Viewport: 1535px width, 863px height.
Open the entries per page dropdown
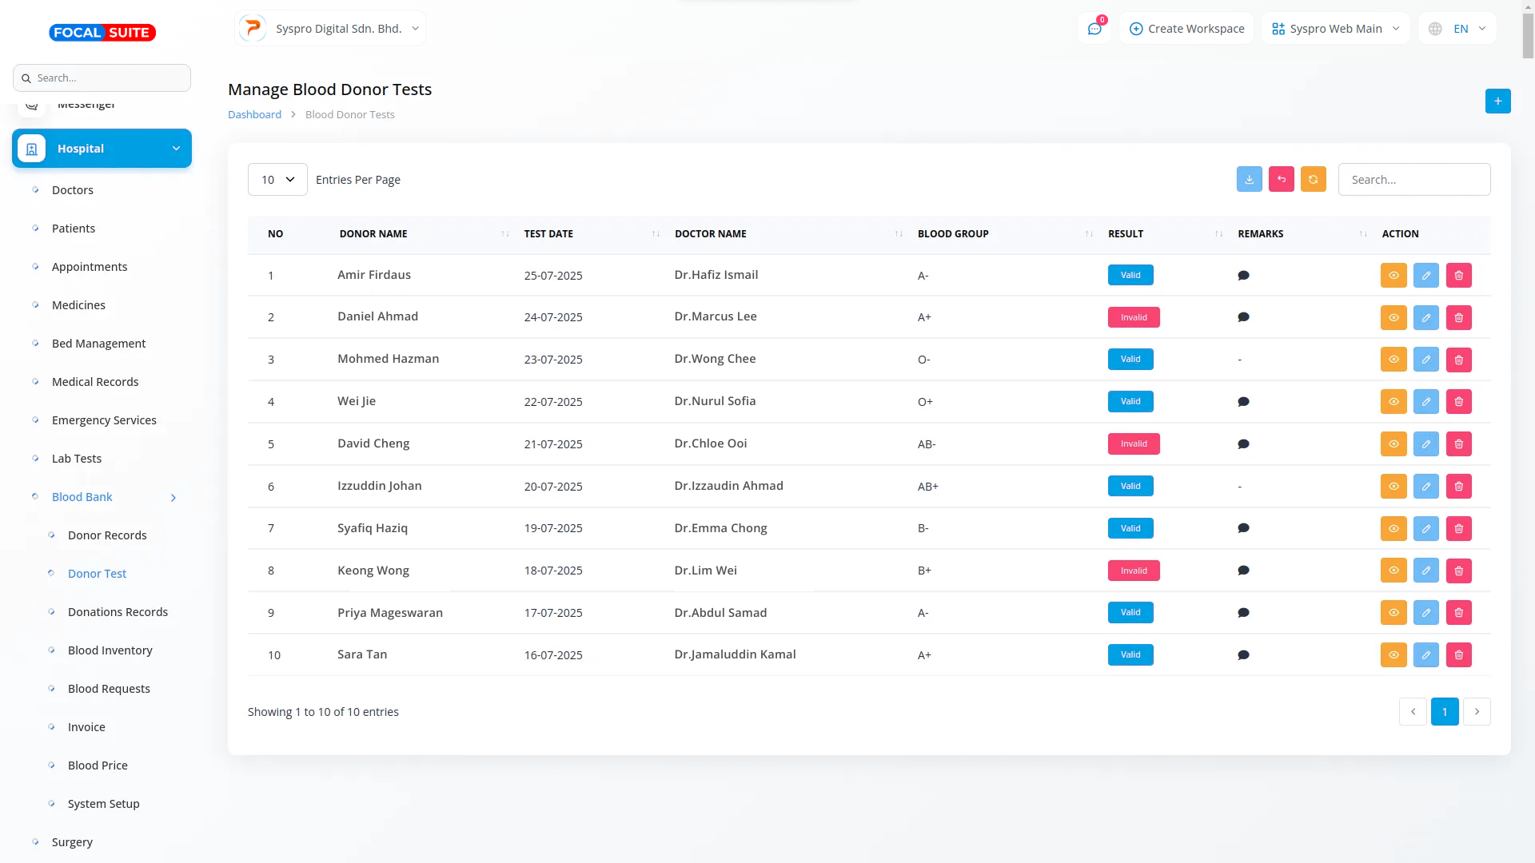(x=277, y=180)
